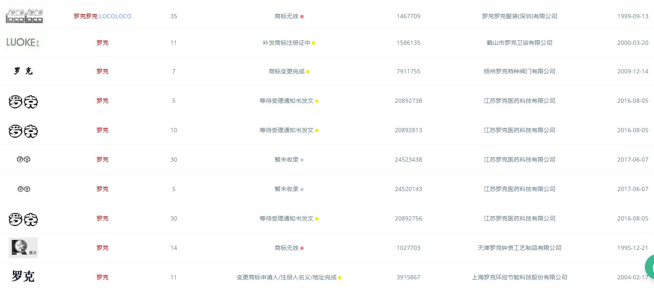Click the bold 罗克 text logo in bottom row
654x288 pixels.
[23, 276]
